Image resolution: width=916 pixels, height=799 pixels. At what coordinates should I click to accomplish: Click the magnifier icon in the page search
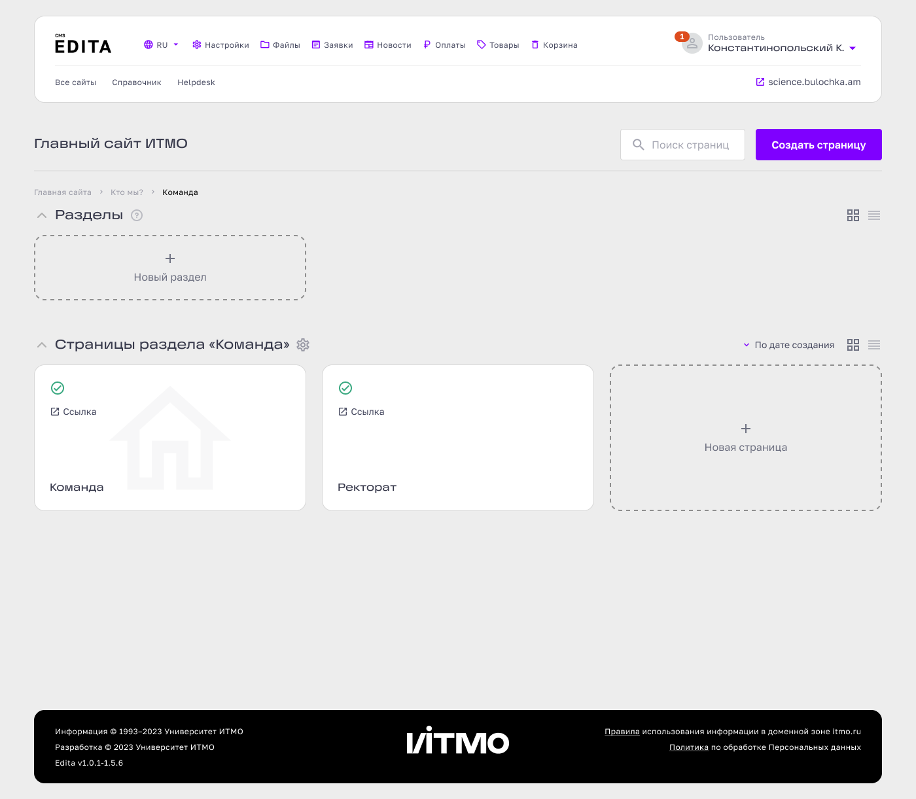[639, 145]
